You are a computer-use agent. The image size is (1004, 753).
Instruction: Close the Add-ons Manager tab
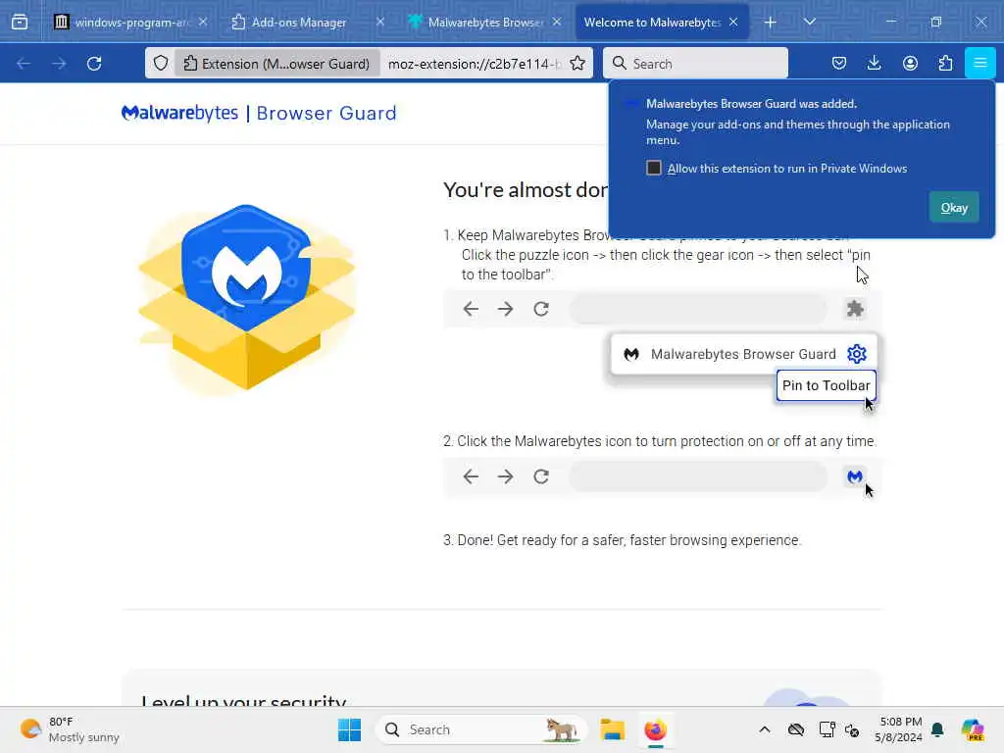click(380, 22)
